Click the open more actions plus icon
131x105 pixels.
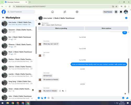pyautogui.click(x=39, y=98)
